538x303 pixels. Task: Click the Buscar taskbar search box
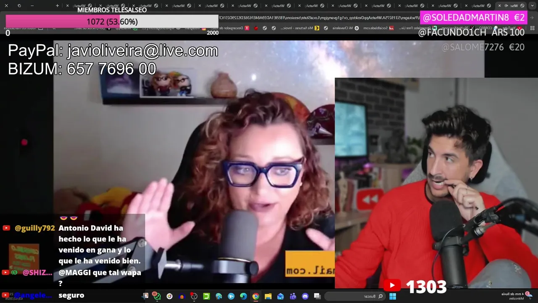tap(355, 296)
